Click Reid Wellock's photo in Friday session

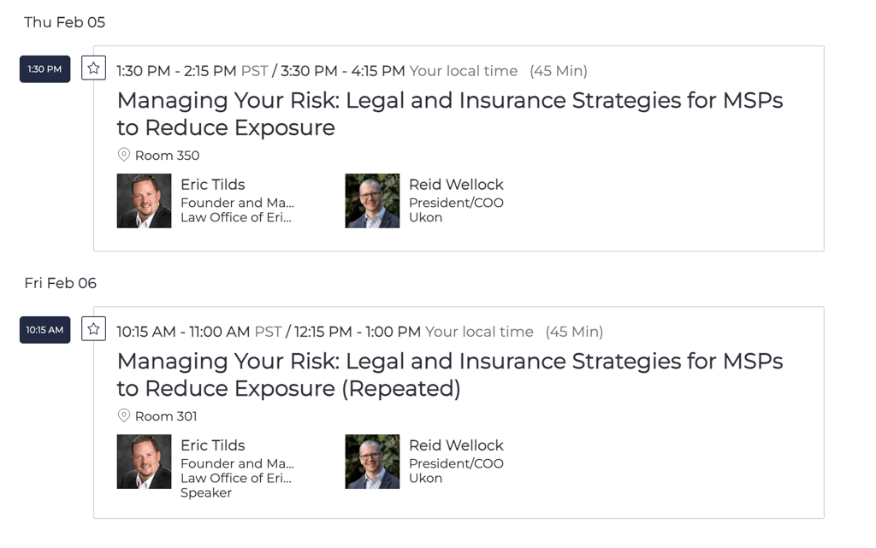tap(372, 462)
